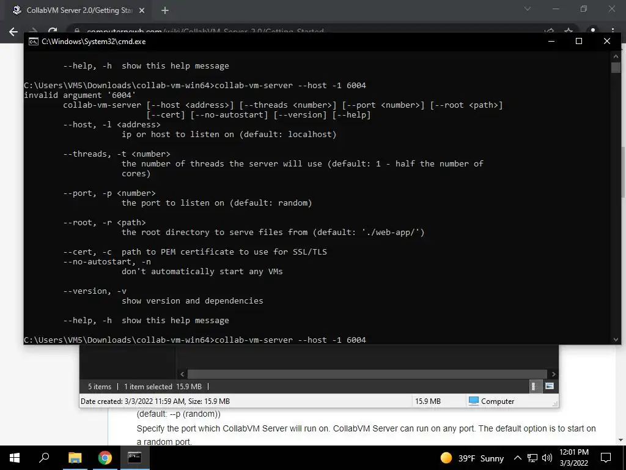Switch File Explorer to details view
This screenshot has height=470, width=626.
tap(534, 386)
